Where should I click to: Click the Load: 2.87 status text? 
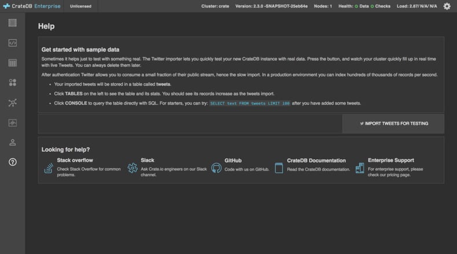(417, 6)
